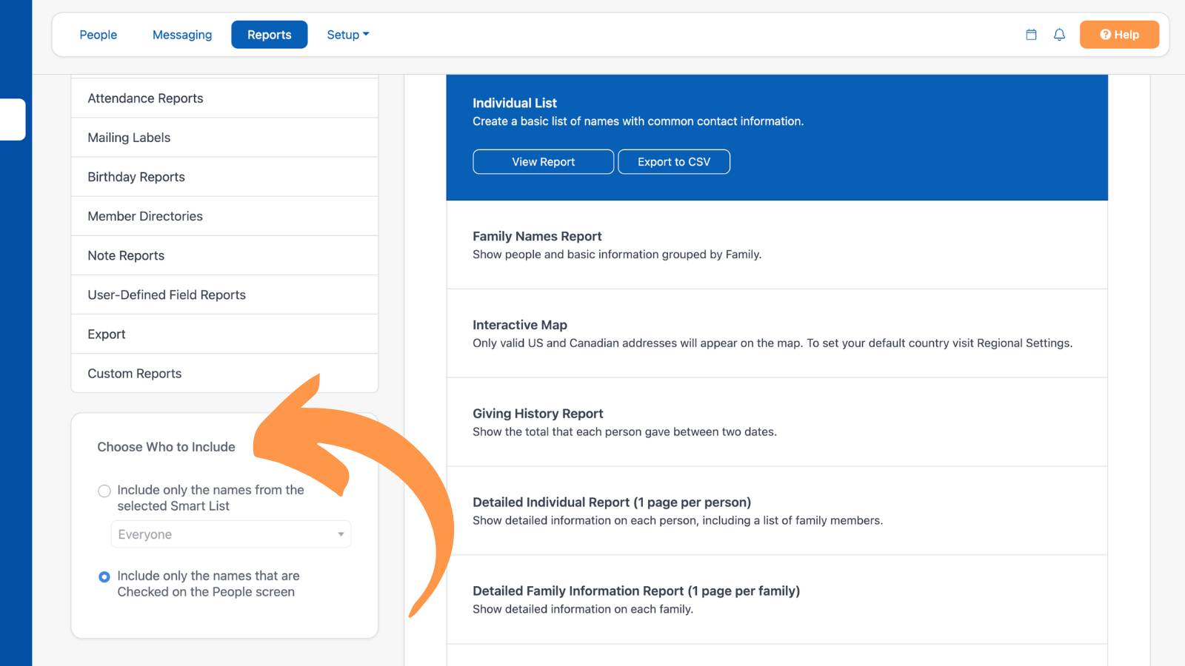This screenshot has width=1185, height=666.
Task: Expand the Setup dropdown menu
Action: (x=348, y=35)
